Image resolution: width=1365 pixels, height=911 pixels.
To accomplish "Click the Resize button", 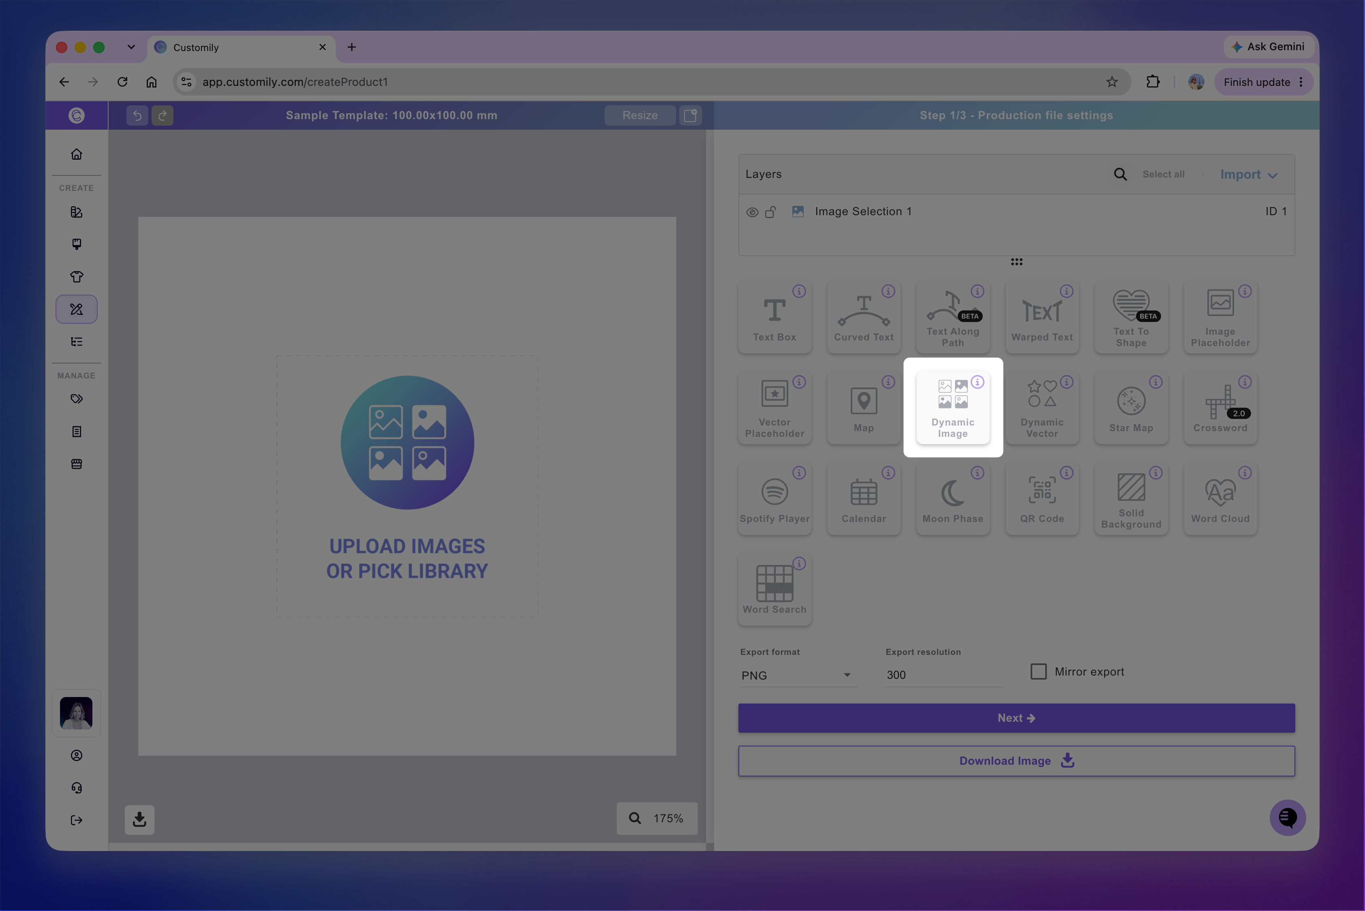I will click(x=640, y=115).
